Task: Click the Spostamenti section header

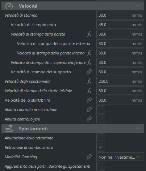Action: 73,129
